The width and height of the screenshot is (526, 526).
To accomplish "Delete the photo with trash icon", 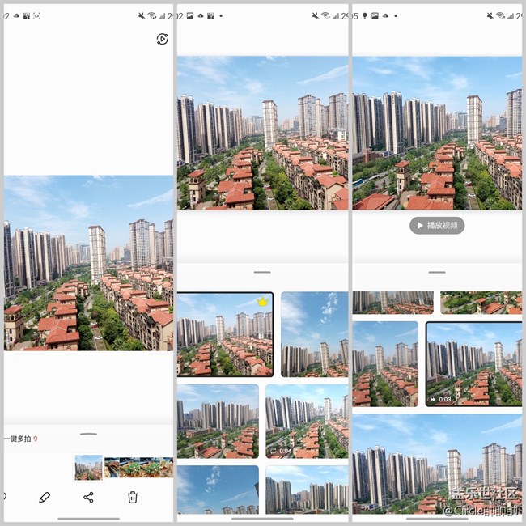I will (x=133, y=497).
